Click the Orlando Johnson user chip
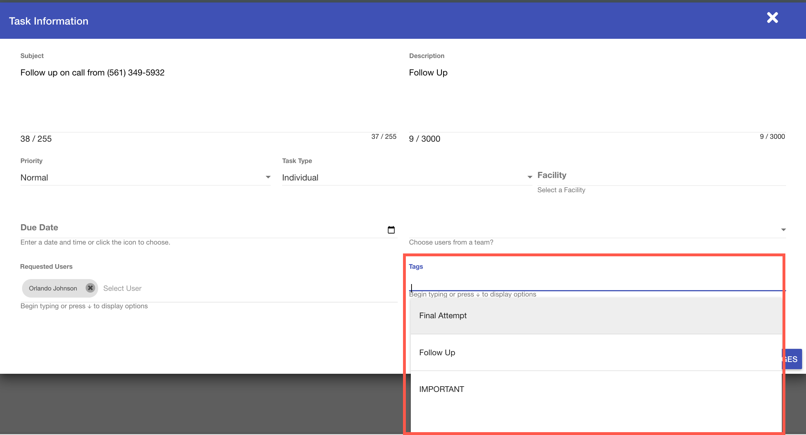 (53, 288)
